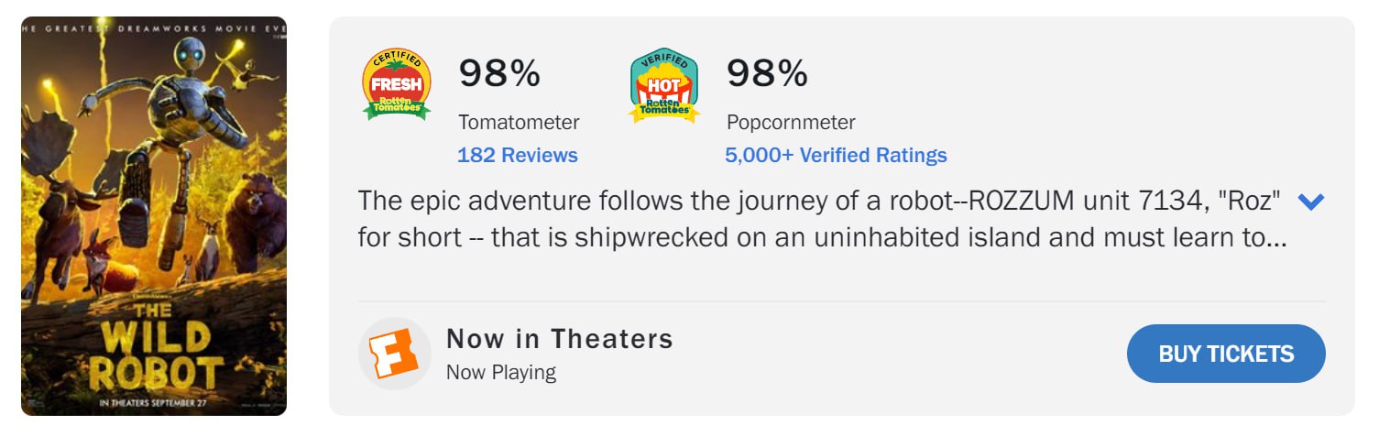This screenshot has height=447, width=1390.
Task: Click the In Theaters September 27 poster text
Action: click(154, 400)
